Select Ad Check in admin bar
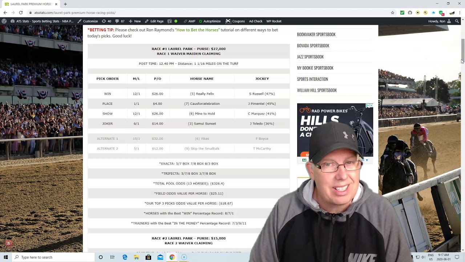 tap(256, 21)
